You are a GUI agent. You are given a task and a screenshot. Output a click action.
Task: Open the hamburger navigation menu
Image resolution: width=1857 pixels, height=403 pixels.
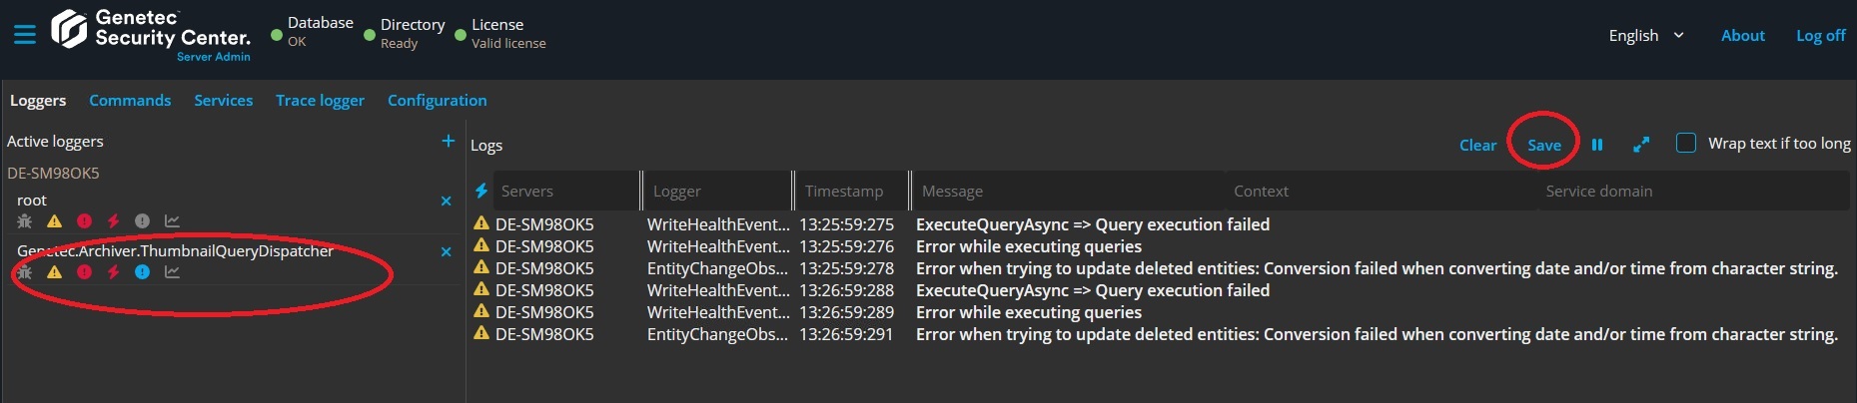pyautogui.click(x=25, y=35)
